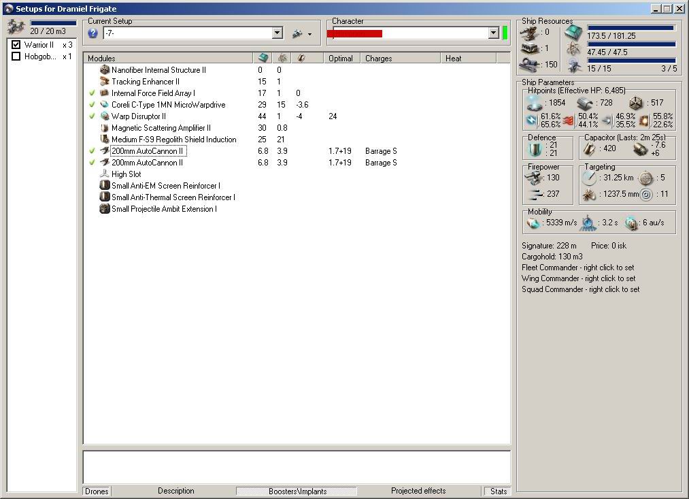Close the Setups for Dramiel window
The height and width of the screenshot is (499, 689).
pyautogui.click(x=679, y=9)
